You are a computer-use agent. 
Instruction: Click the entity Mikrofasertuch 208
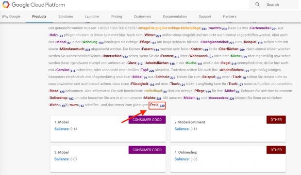click(75, 49)
